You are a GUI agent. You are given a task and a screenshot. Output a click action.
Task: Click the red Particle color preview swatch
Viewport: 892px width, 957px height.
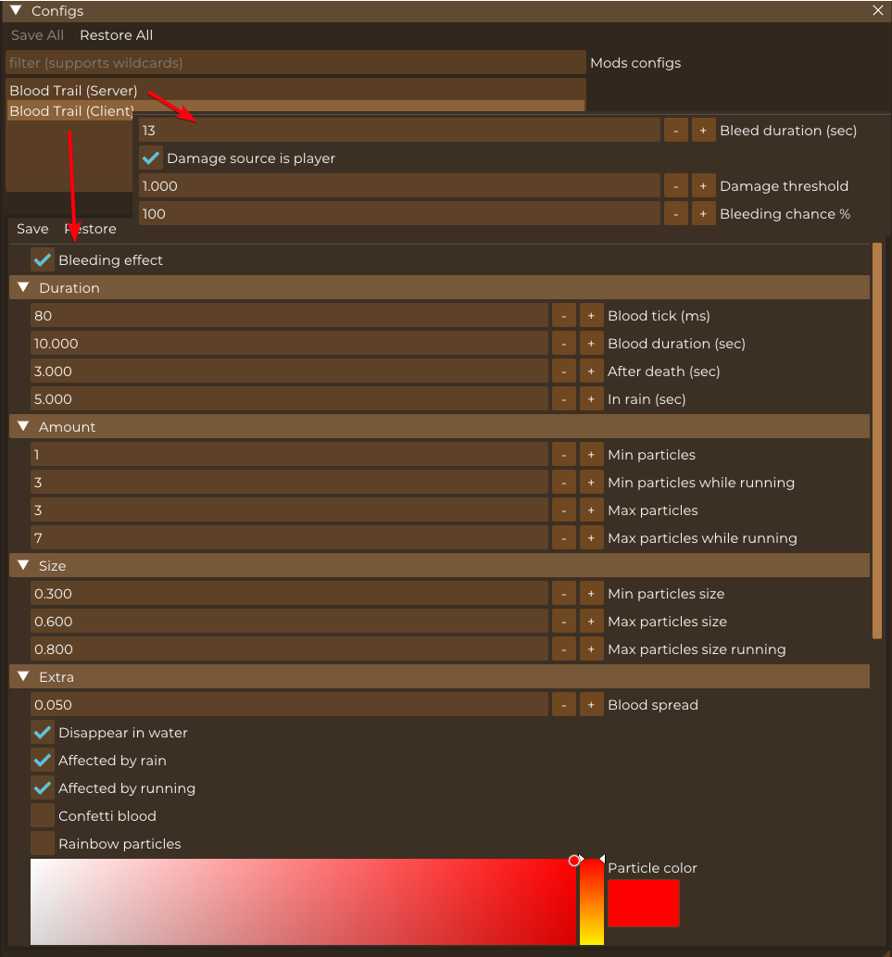644,902
